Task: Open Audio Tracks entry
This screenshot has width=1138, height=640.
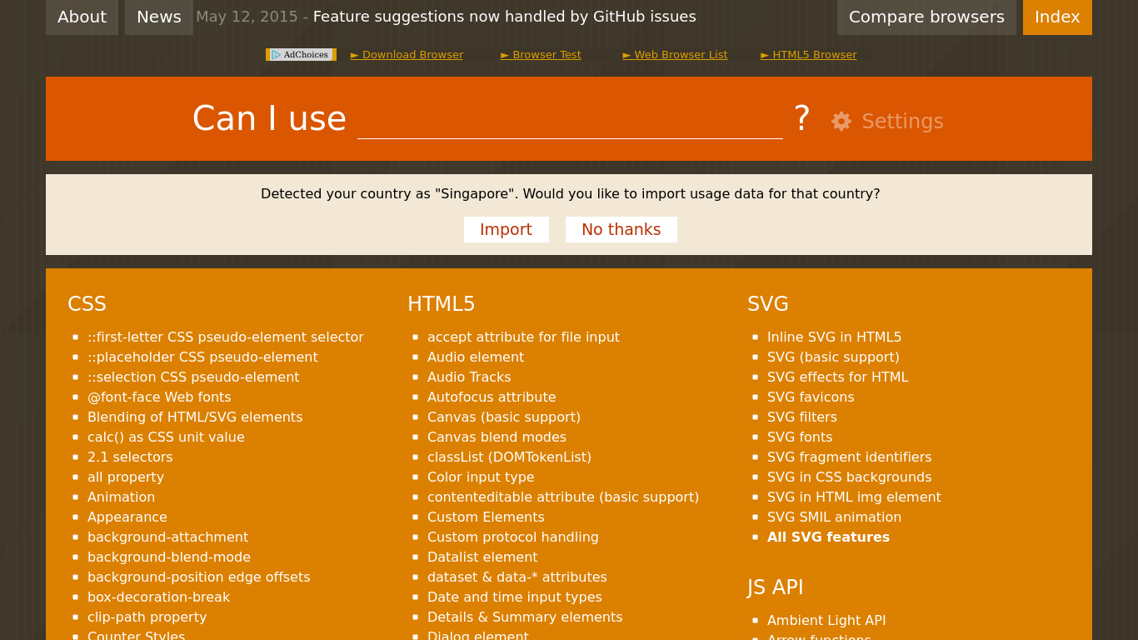Action: (469, 377)
